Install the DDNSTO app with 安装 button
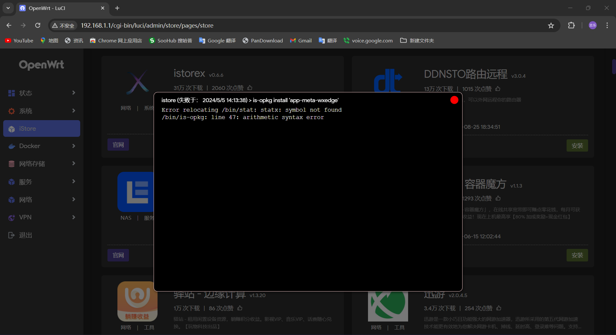Viewport: 616px width, 335px height. click(x=577, y=145)
